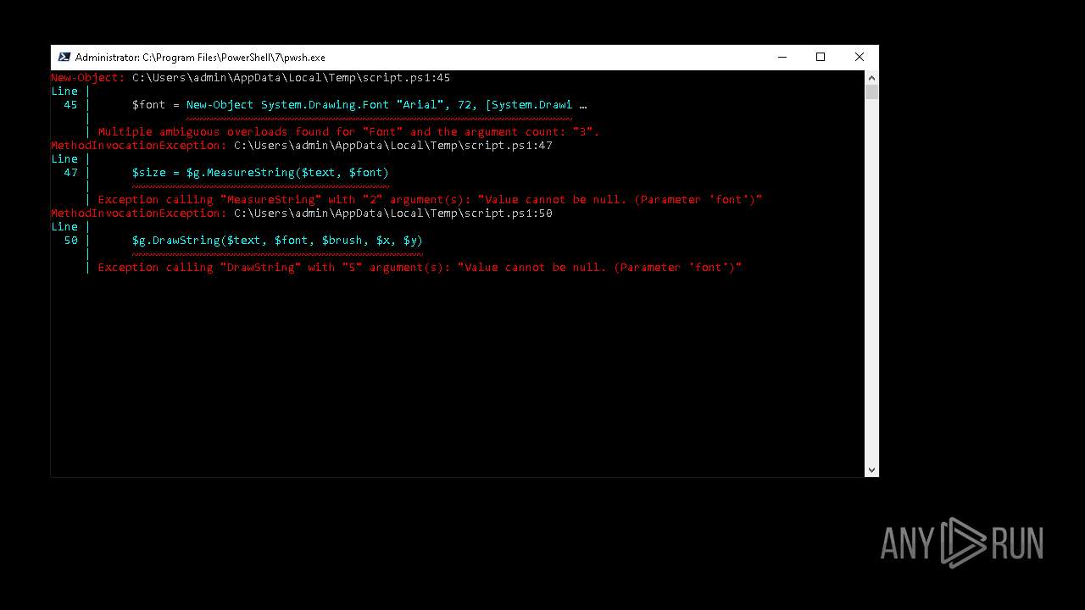This screenshot has height=610, width=1085.
Task: Click path text 'script.ps1:45'
Action: [x=407, y=78]
